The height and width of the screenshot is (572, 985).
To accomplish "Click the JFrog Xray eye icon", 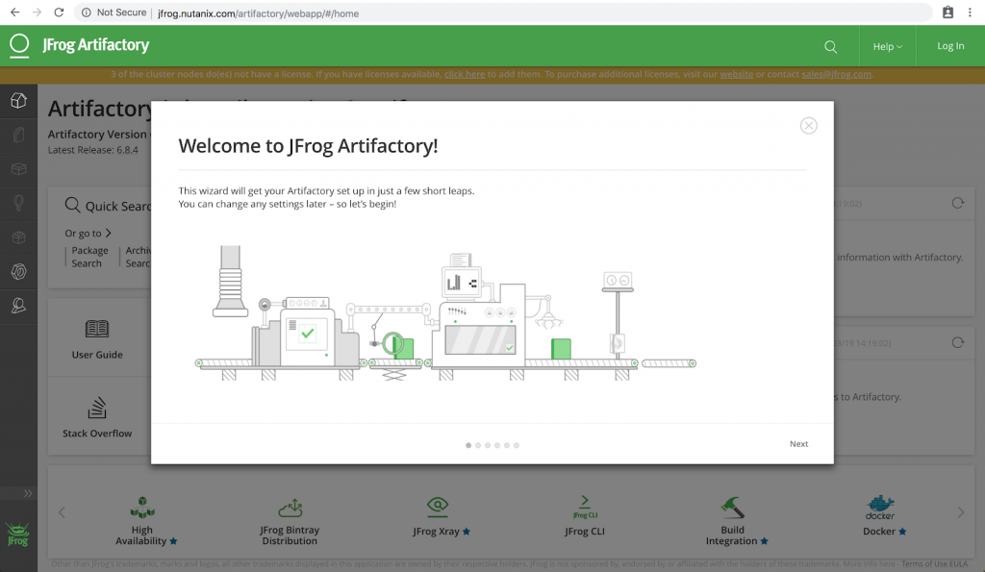I will [438, 506].
